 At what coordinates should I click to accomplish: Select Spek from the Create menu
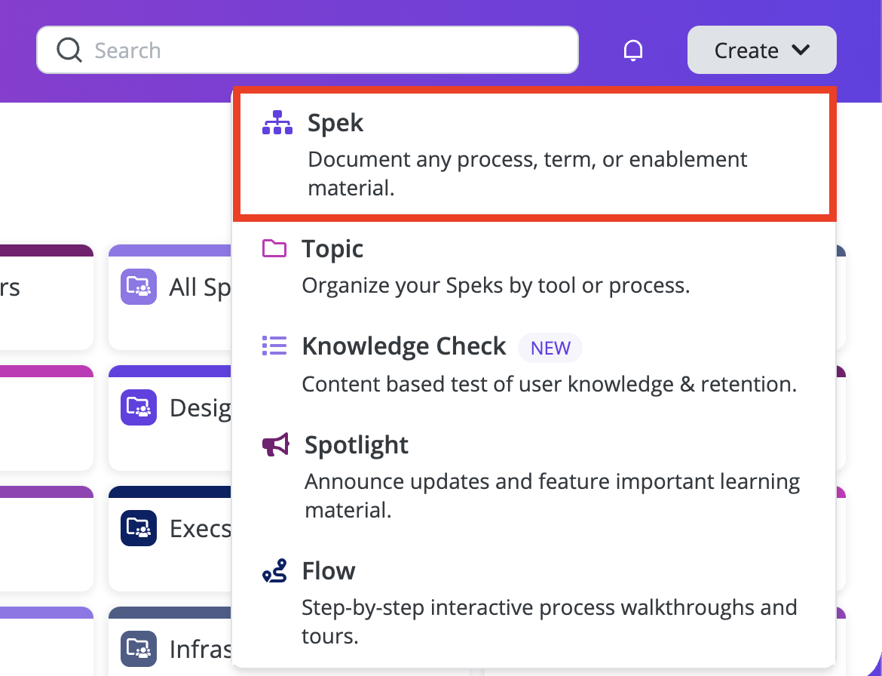tap(335, 122)
